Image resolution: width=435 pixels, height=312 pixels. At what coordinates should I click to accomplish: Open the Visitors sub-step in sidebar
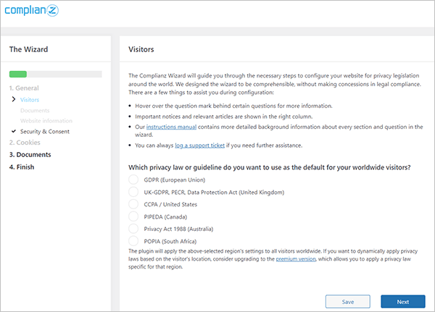coord(30,99)
